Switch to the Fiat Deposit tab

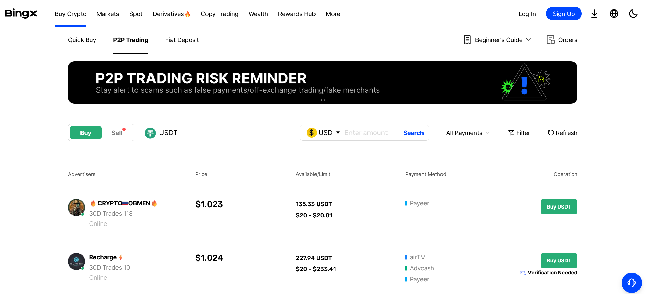coord(182,40)
